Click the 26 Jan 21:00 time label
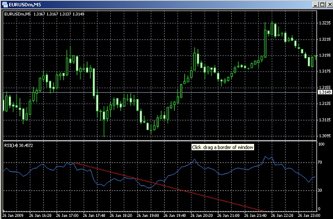Screen dimensions: 333x219 click(229, 215)
